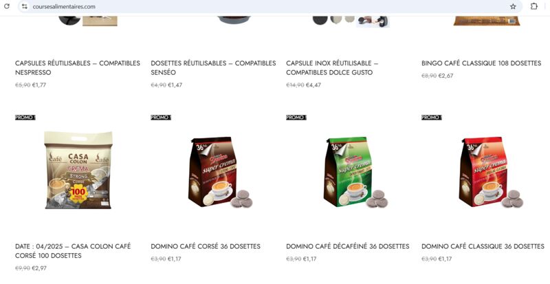Open Domino Café Classique 36 Dosettes title
Screen dimensions: 550x284
(x=483, y=246)
